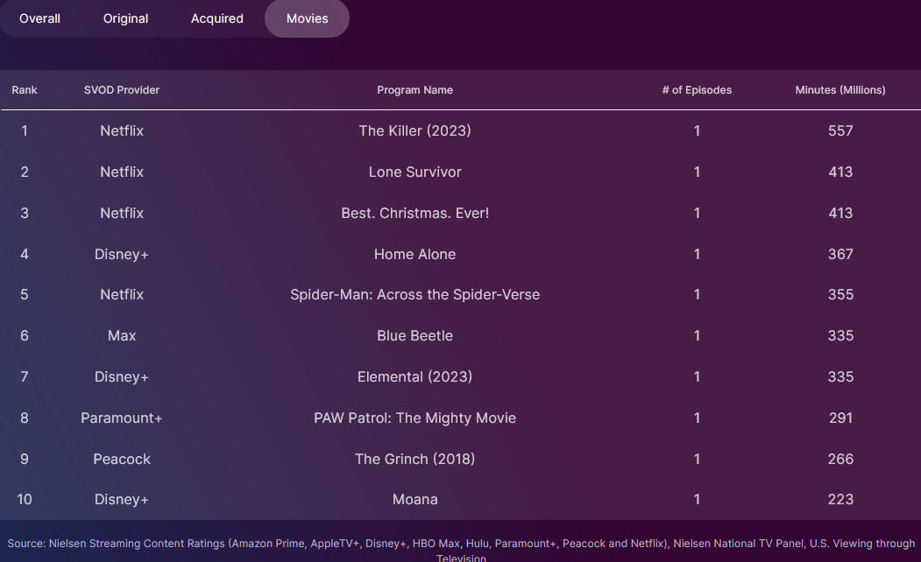Select The Killer (2023) program name
The height and width of the screenshot is (562, 921).
click(x=414, y=130)
